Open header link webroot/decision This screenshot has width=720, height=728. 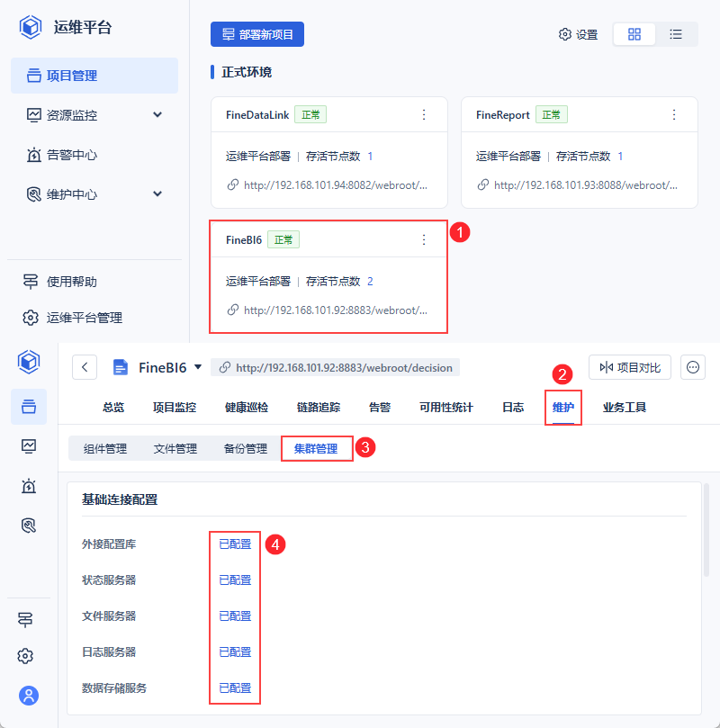(x=344, y=368)
